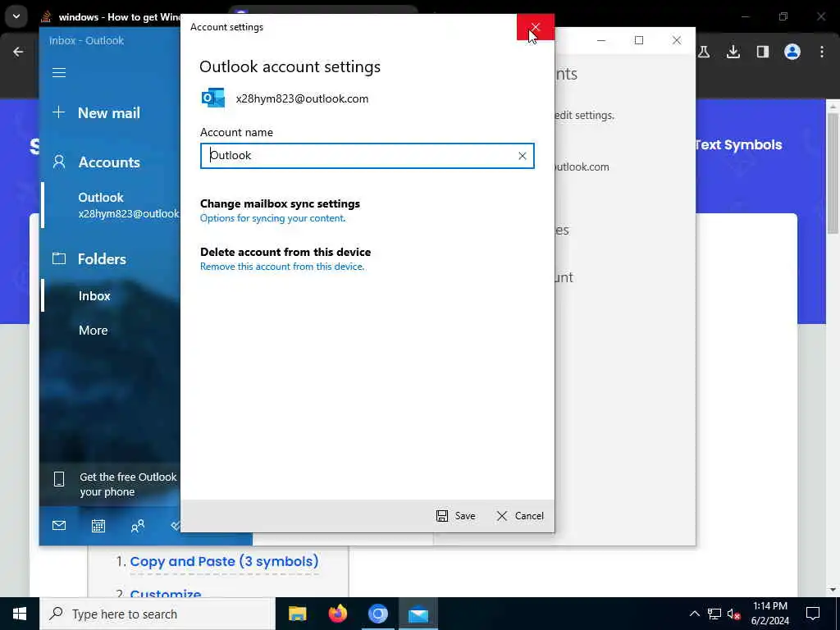Switch to Mail app on taskbar
The height and width of the screenshot is (630, 840).
click(418, 614)
